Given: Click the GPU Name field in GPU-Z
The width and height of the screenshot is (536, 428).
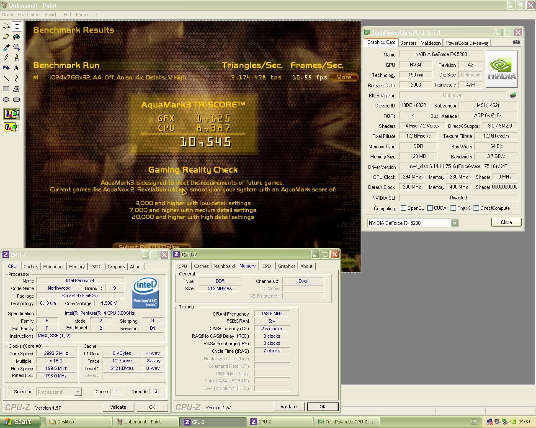Looking at the screenshot, I should pos(441,54).
